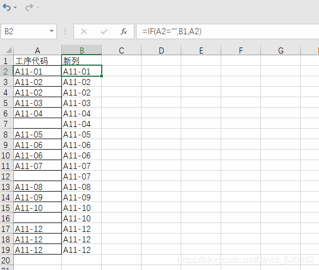
Task: Click cell B14 containing A11-09
Action: point(82,197)
